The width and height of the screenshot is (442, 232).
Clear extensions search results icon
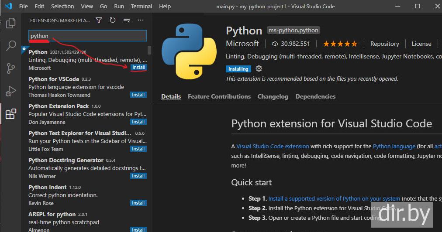point(127,20)
